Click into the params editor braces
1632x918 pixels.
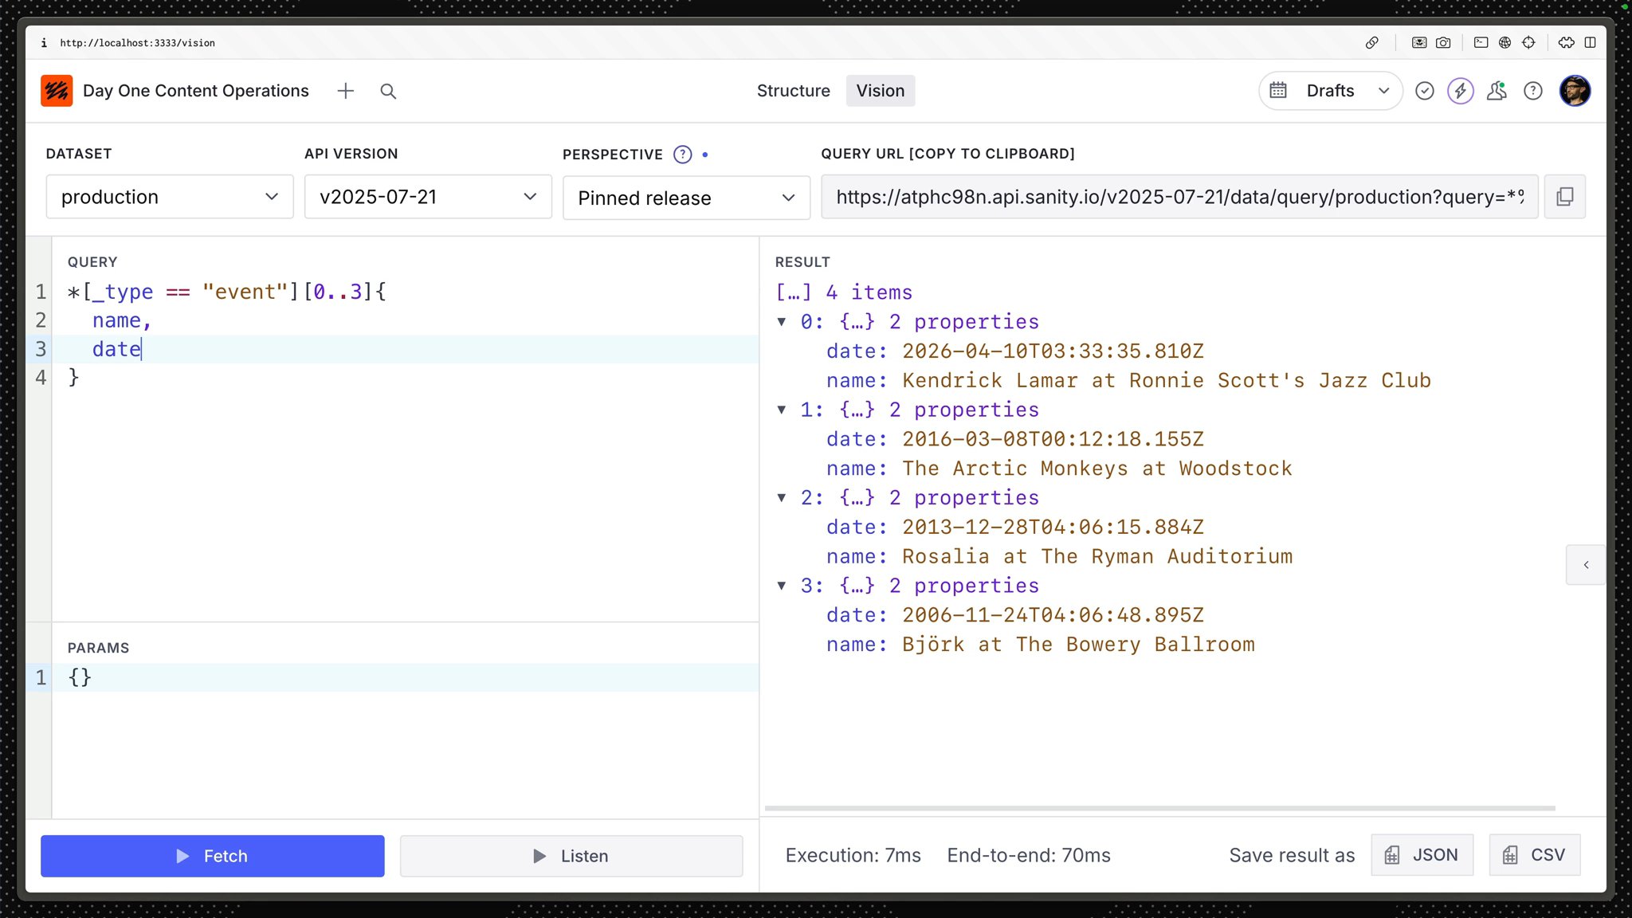(x=80, y=677)
